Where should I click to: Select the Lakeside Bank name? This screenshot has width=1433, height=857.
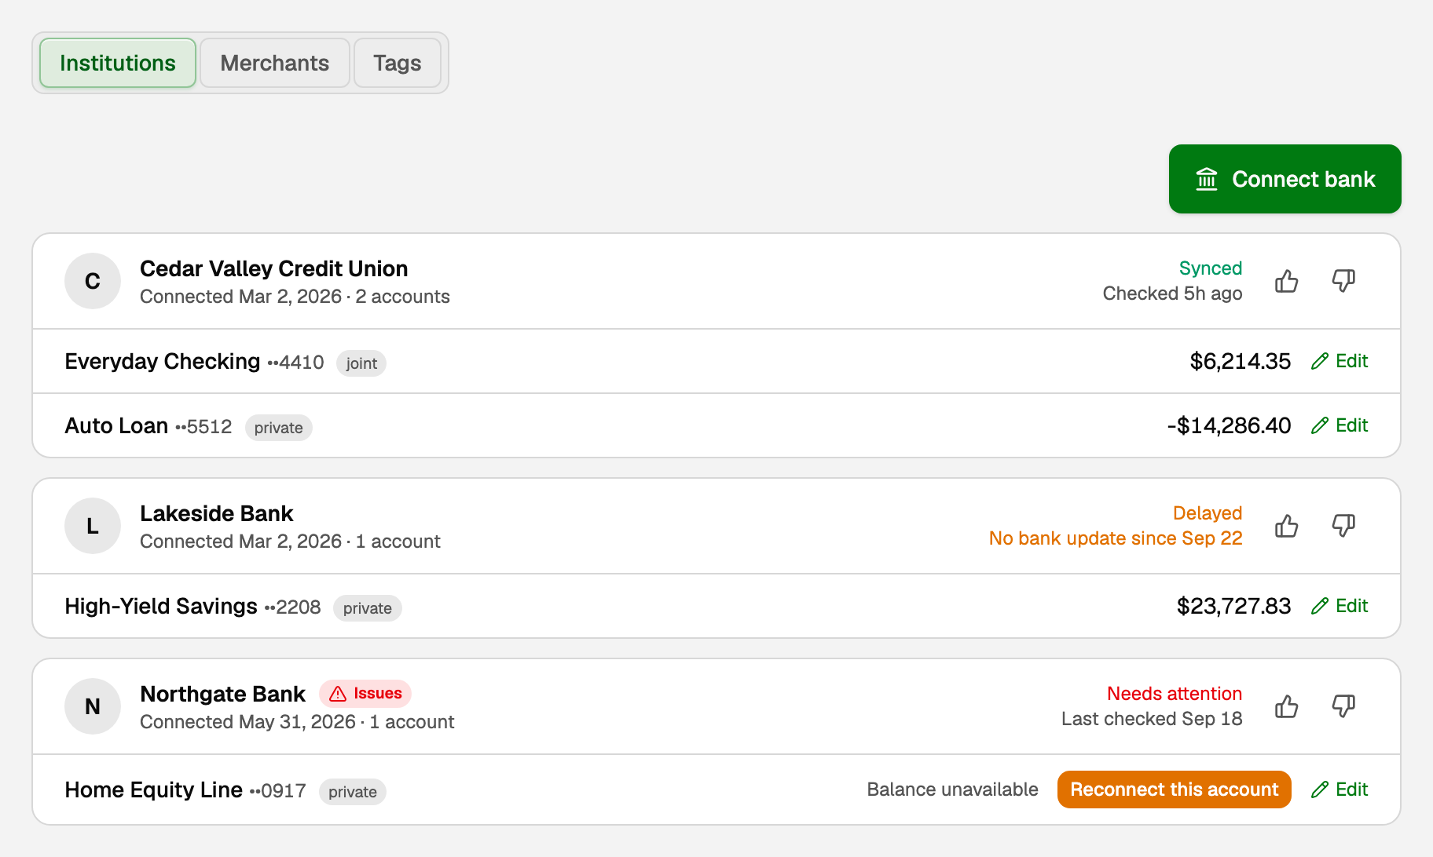(x=217, y=513)
